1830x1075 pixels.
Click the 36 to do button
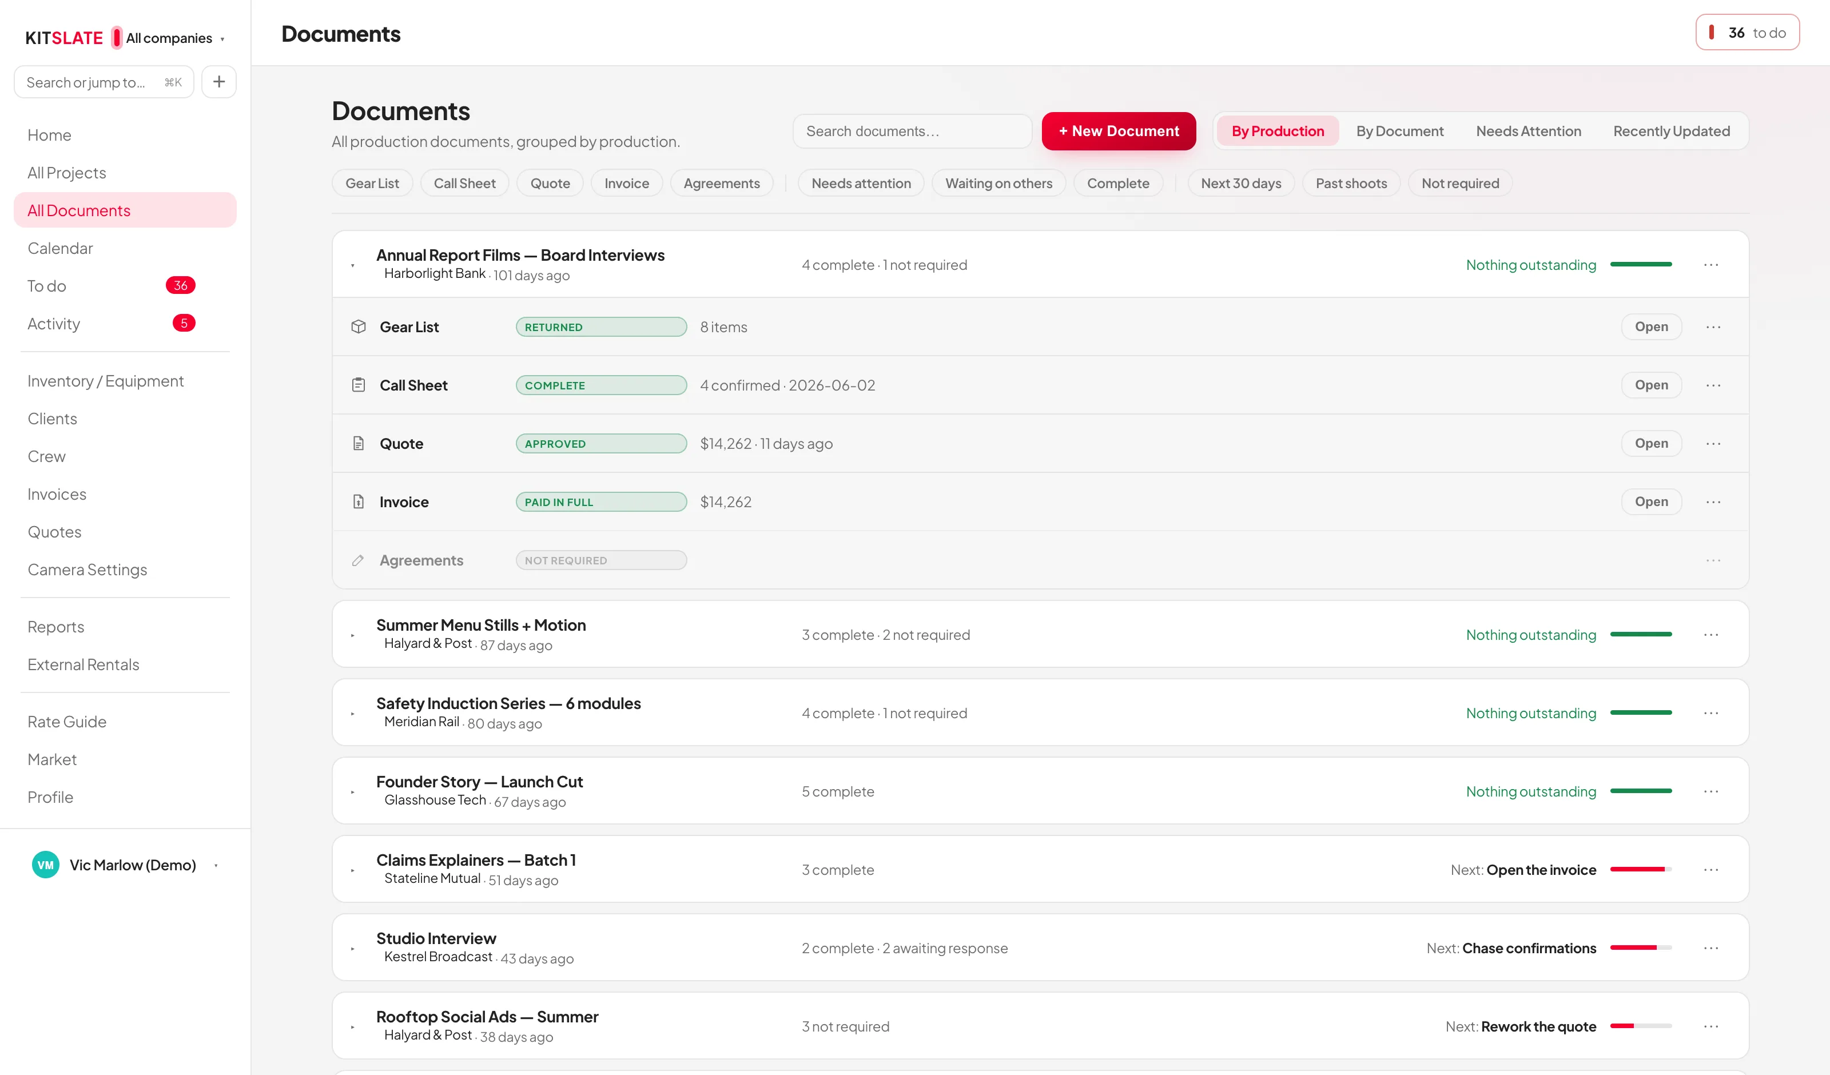pyautogui.click(x=1747, y=33)
